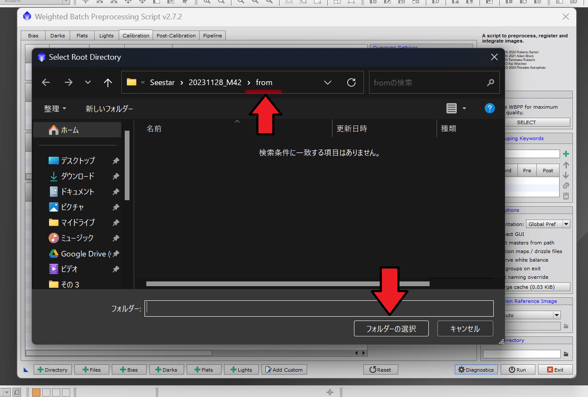Delete the grouping keyword with the trash icon
This screenshot has height=397, width=588.
(x=566, y=196)
